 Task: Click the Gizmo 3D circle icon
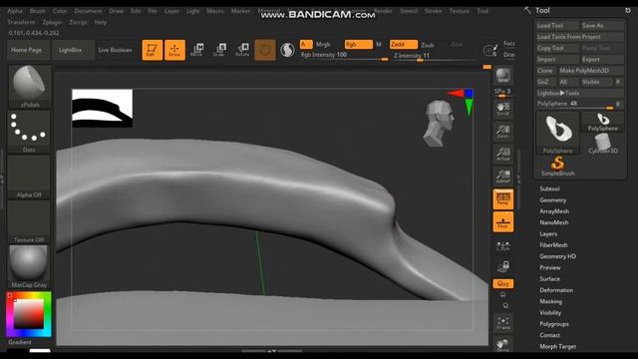click(x=265, y=50)
